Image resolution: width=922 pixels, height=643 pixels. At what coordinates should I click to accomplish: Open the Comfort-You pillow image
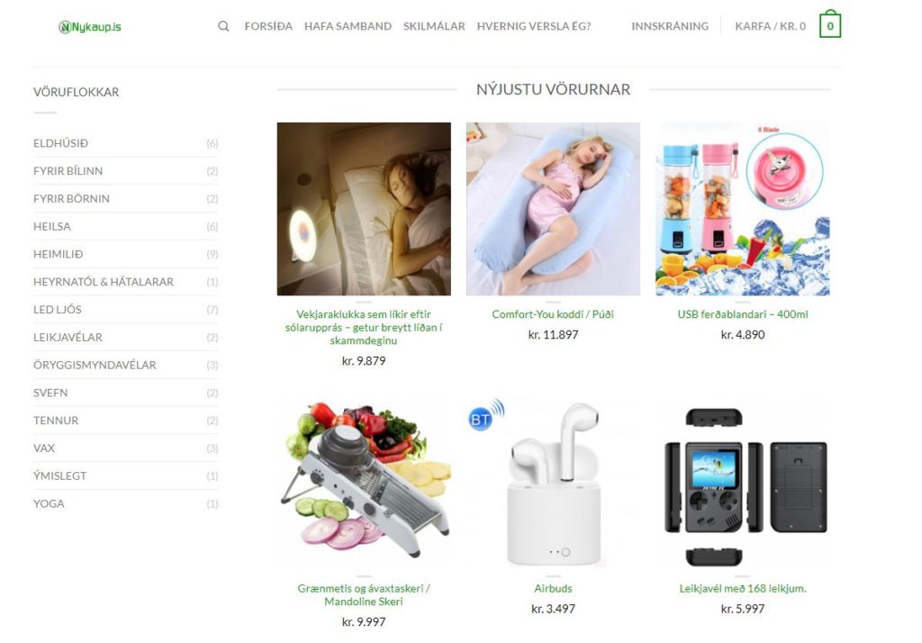(x=554, y=209)
